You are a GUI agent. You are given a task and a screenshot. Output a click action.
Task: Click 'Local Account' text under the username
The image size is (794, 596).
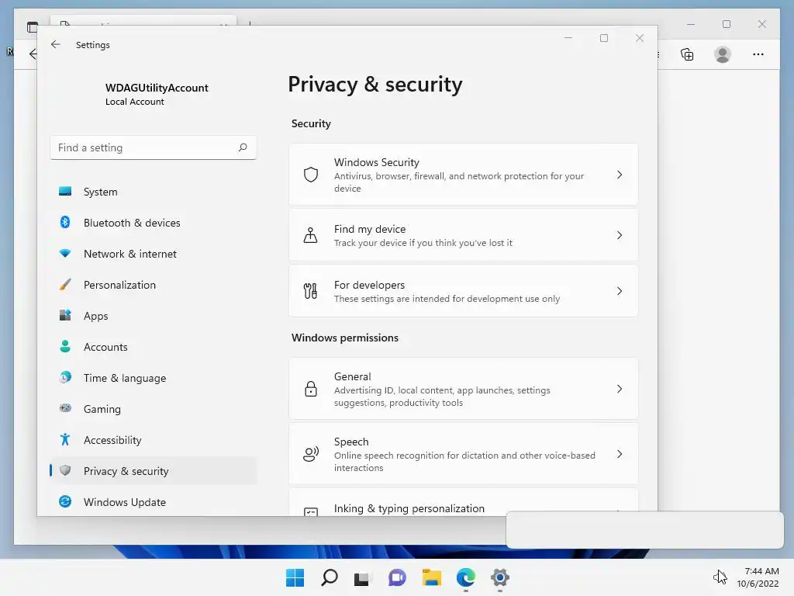click(x=135, y=102)
